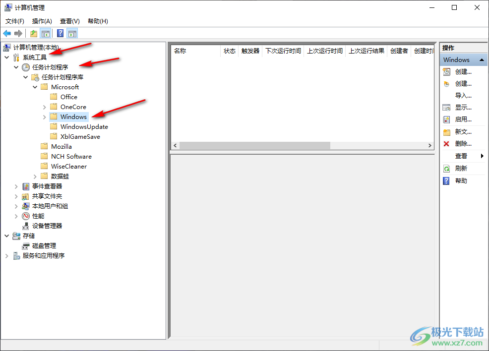
Task: Sort by the Status (状态) column header
Action: 230,51
